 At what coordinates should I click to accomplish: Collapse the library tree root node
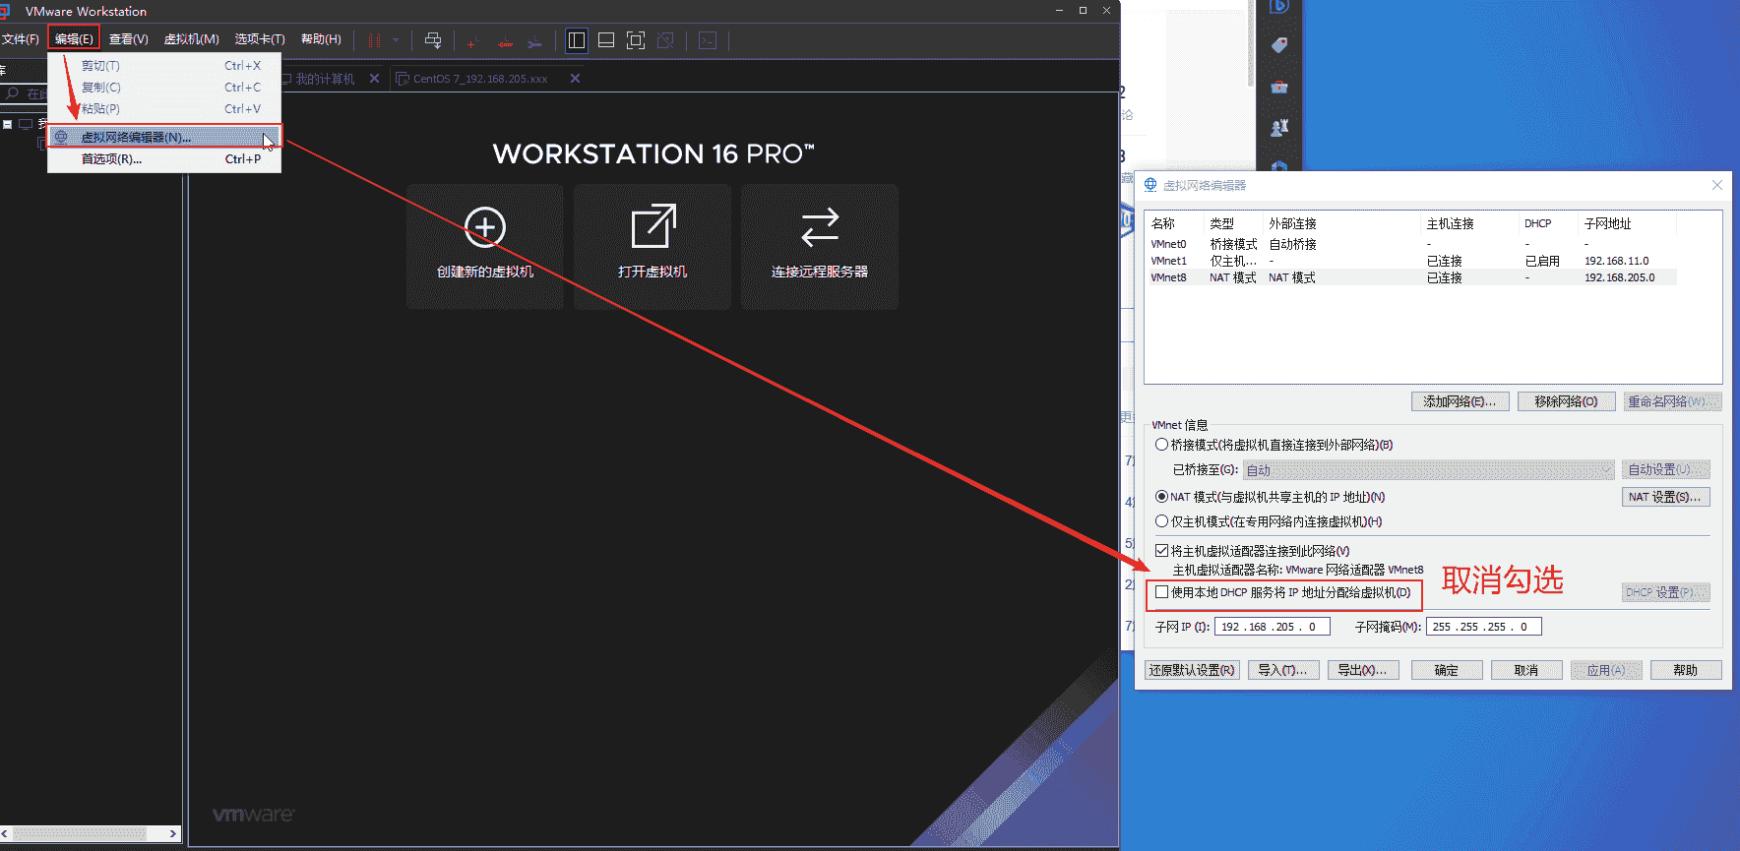(8, 124)
